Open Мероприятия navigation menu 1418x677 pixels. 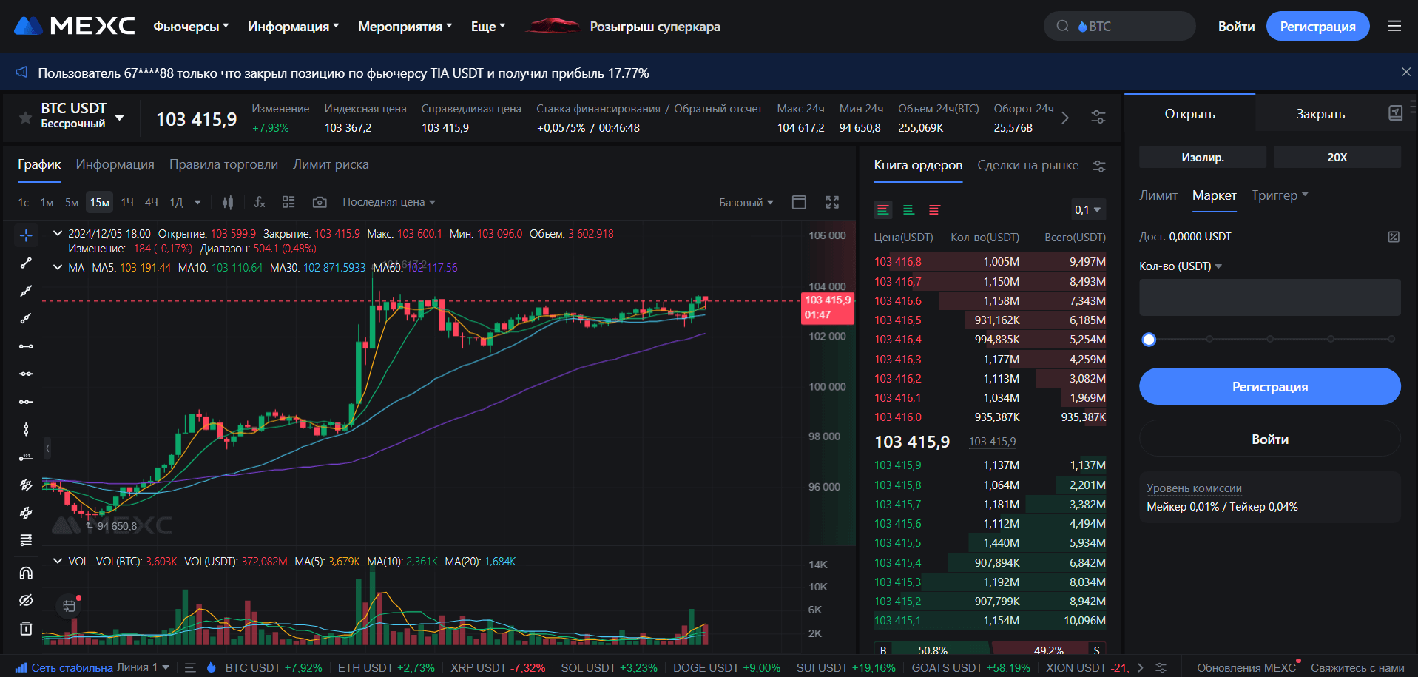pos(405,27)
